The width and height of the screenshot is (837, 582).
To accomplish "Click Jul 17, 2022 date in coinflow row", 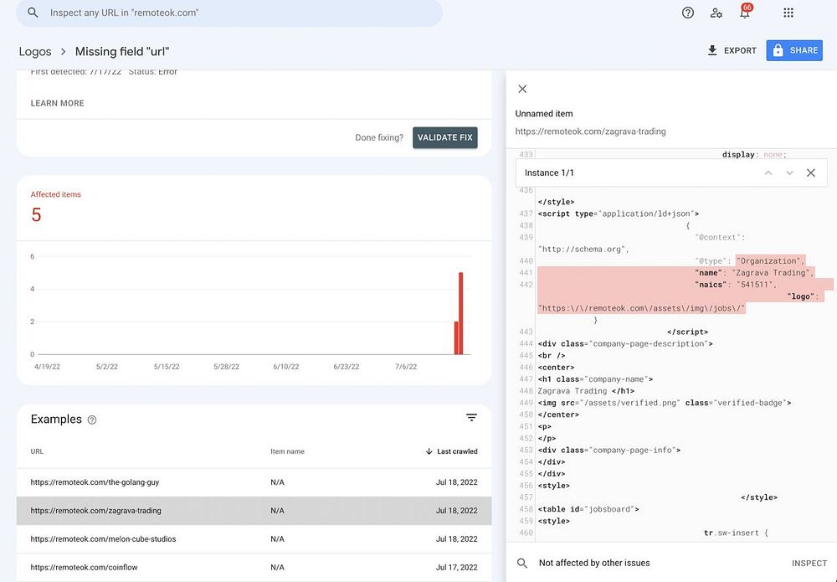I will click(456, 567).
